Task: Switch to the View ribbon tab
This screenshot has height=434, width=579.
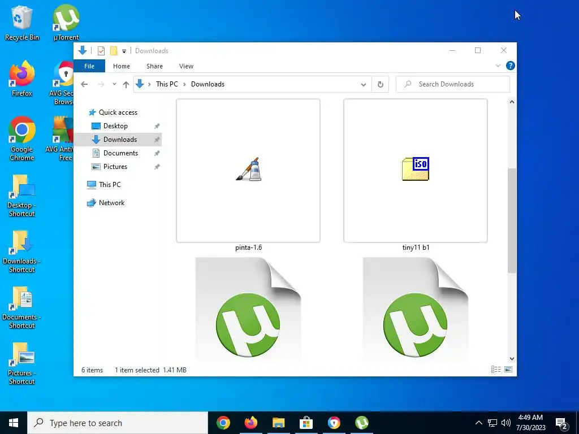Action: pos(186,66)
